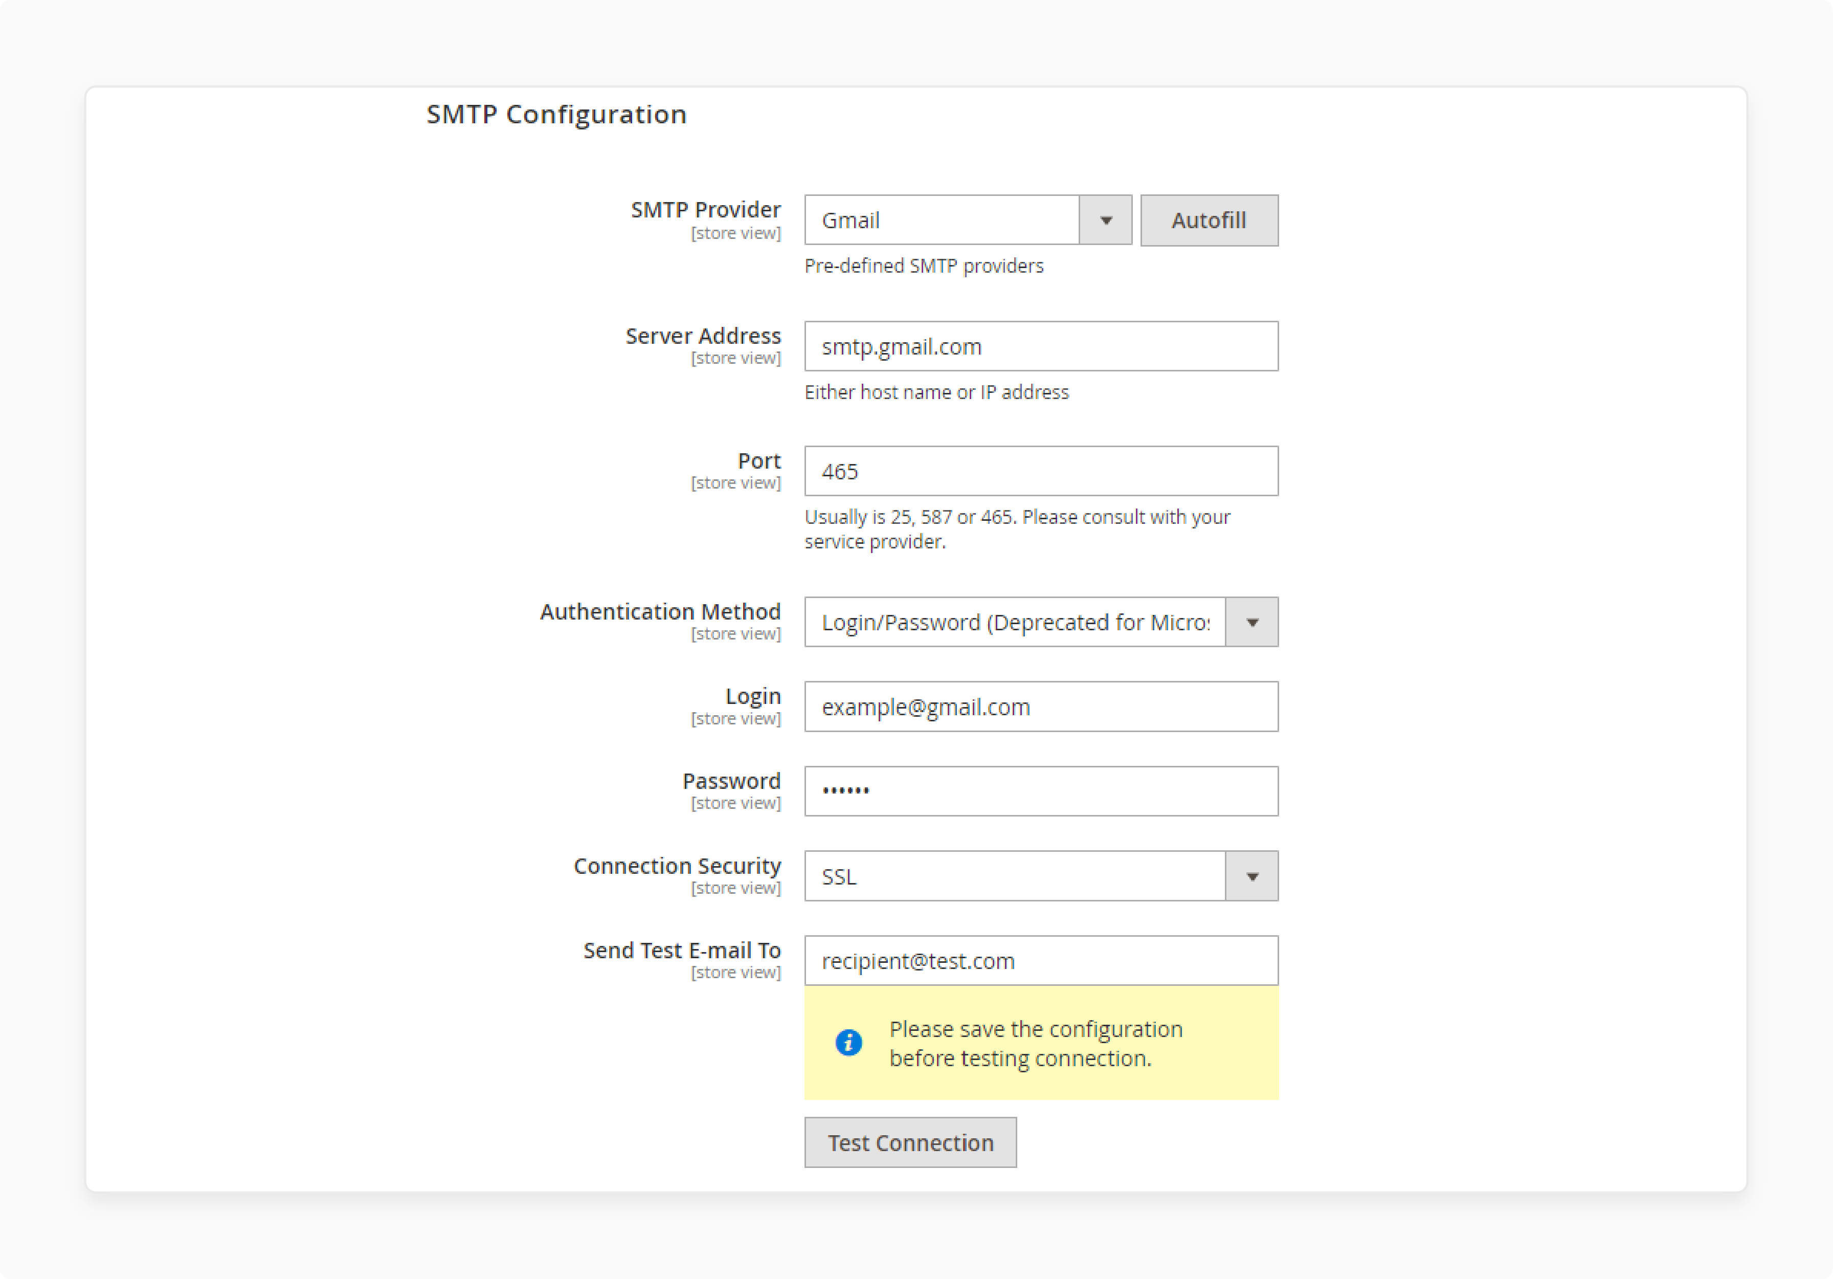The image size is (1833, 1279).
Task: Click the blue info icon in notice
Action: [x=848, y=1043]
